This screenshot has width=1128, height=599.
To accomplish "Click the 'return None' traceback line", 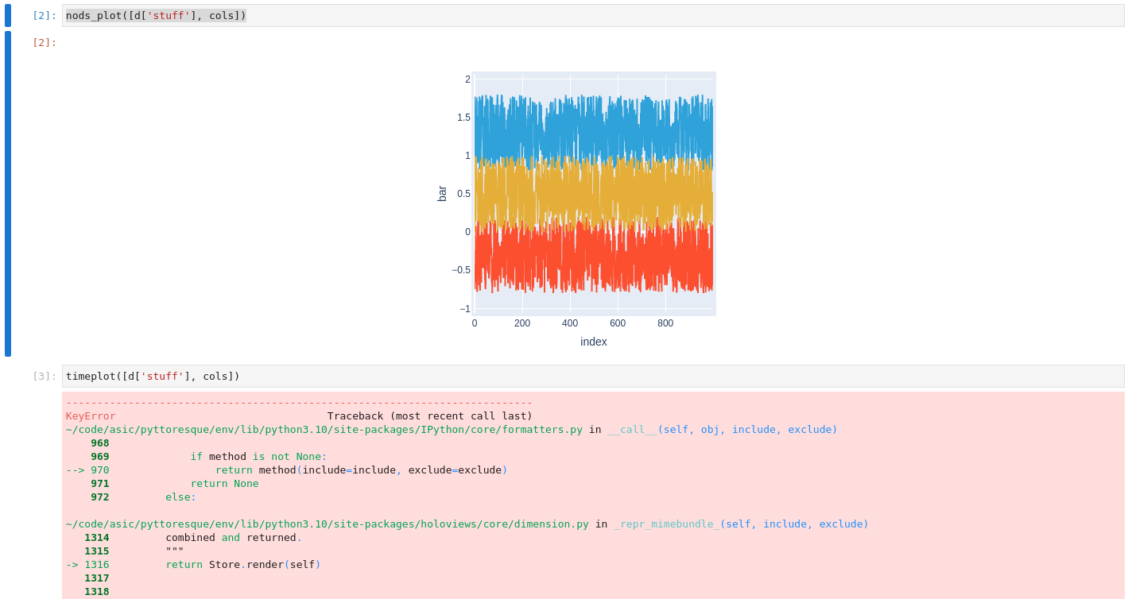I will coord(224,483).
